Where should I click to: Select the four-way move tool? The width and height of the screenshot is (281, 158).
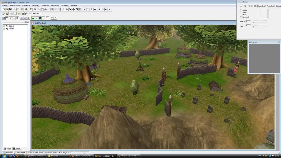tap(74, 9)
